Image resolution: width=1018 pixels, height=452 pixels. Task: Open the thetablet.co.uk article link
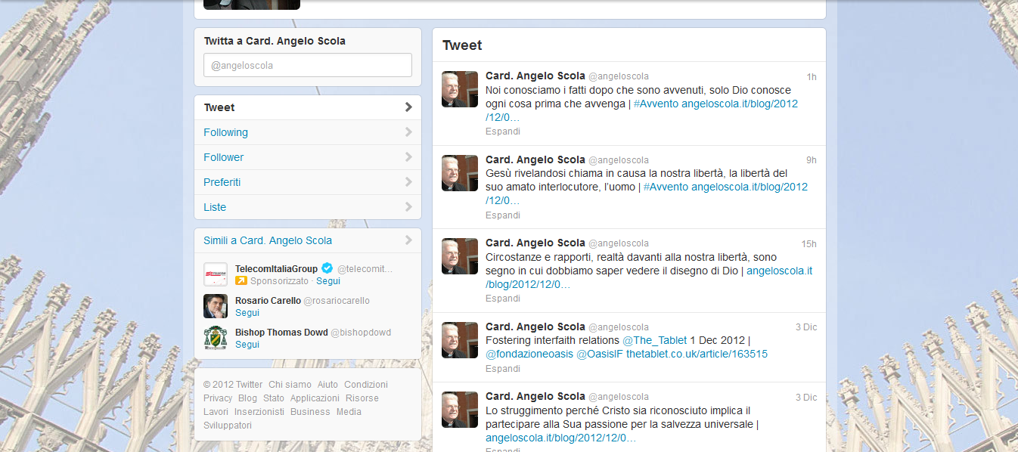pos(697,354)
